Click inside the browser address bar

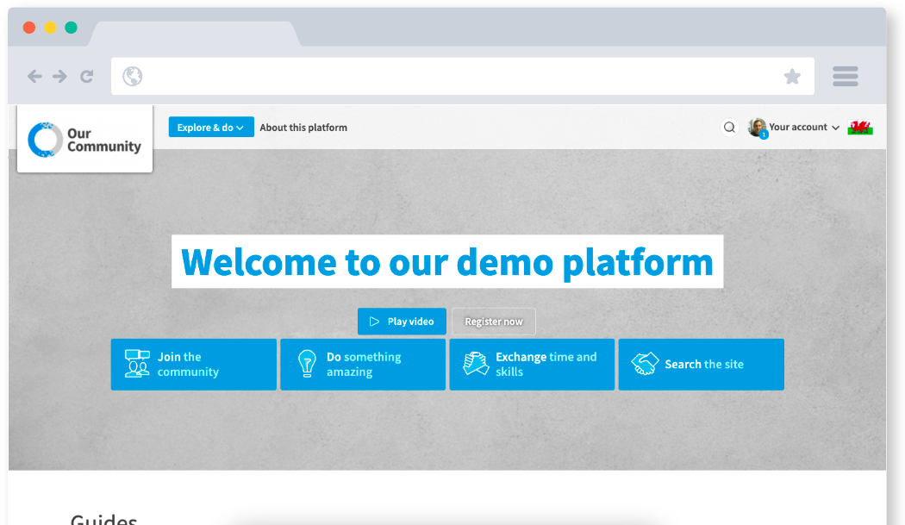tap(457, 77)
